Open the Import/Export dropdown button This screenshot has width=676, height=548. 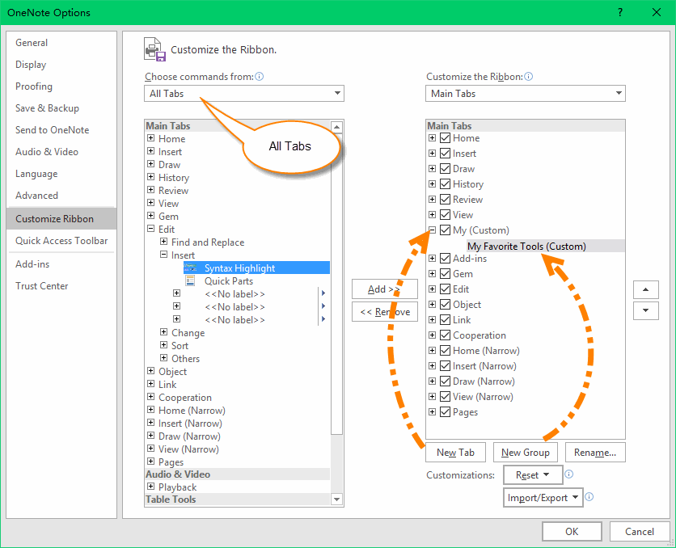(x=543, y=498)
